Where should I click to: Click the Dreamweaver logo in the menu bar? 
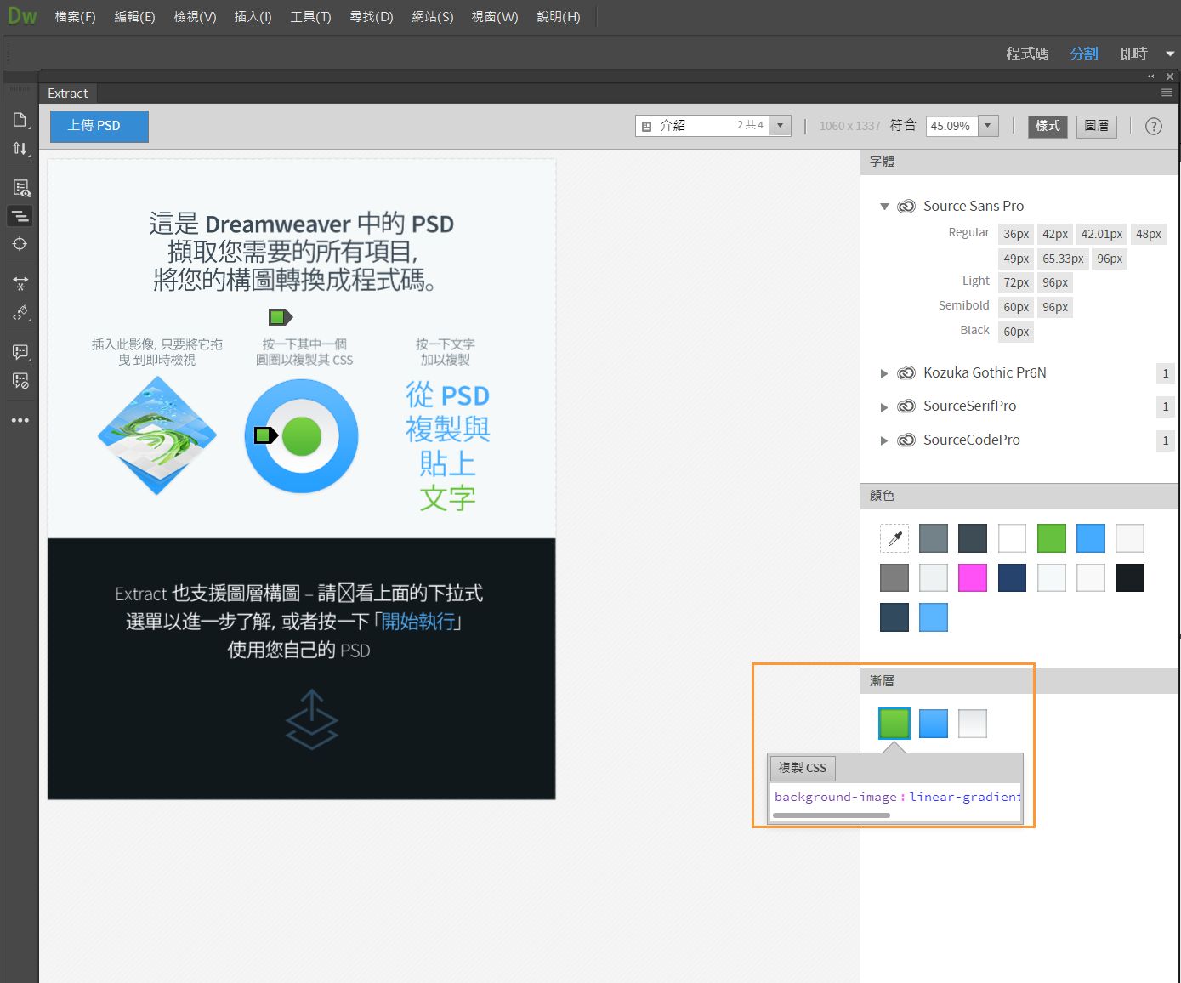(21, 16)
